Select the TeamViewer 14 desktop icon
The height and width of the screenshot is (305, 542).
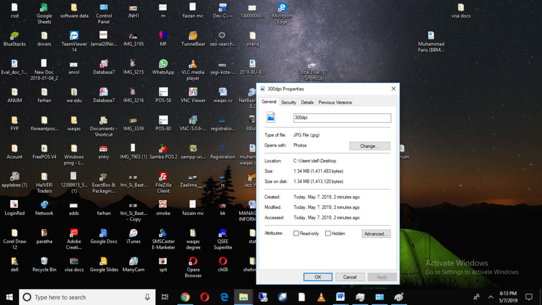74,41
